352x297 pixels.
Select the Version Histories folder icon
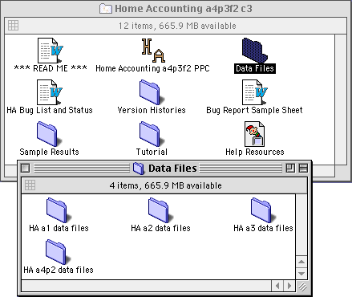click(152, 92)
